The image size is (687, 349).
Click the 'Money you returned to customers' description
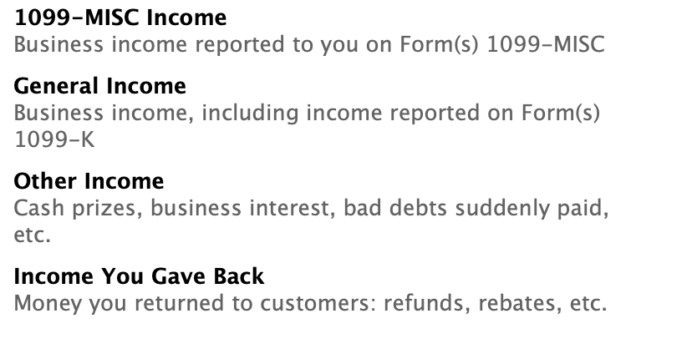[310, 303]
